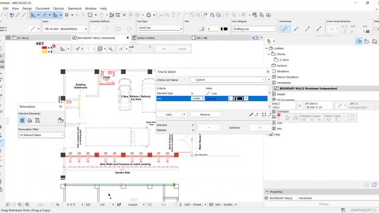Click the Renovation filter options icon
Viewport: 379px width, 213px height.
[x=60, y=120]
